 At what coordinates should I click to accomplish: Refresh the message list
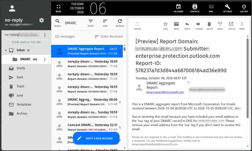[x=120, y=23]
